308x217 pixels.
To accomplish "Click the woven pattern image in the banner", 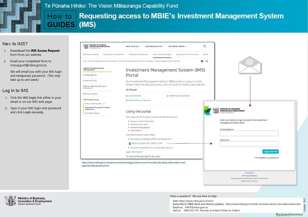I will tap(20, 16).
